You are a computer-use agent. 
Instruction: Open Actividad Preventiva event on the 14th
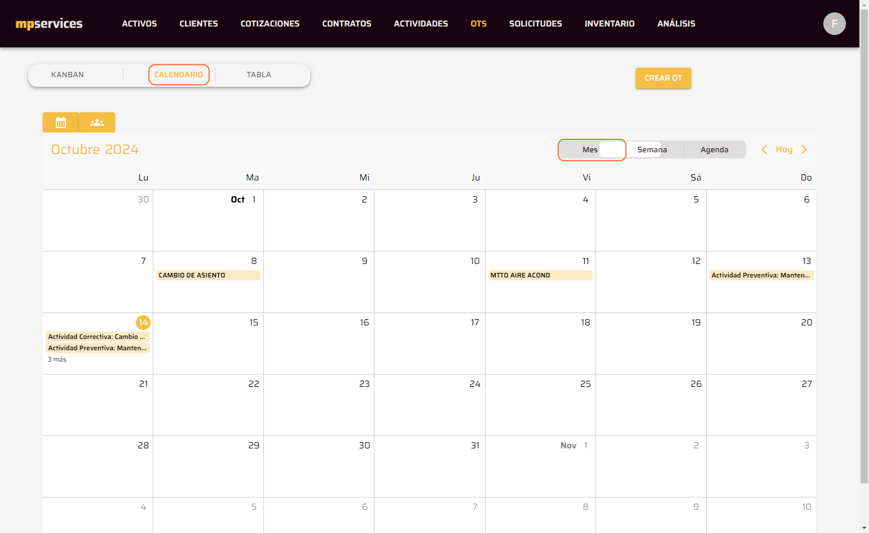tap(98, 348)
